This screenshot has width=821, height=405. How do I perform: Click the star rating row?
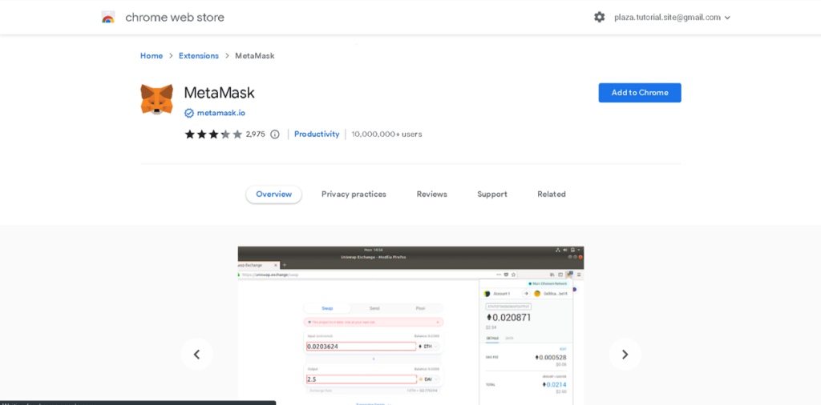(213, 134)
